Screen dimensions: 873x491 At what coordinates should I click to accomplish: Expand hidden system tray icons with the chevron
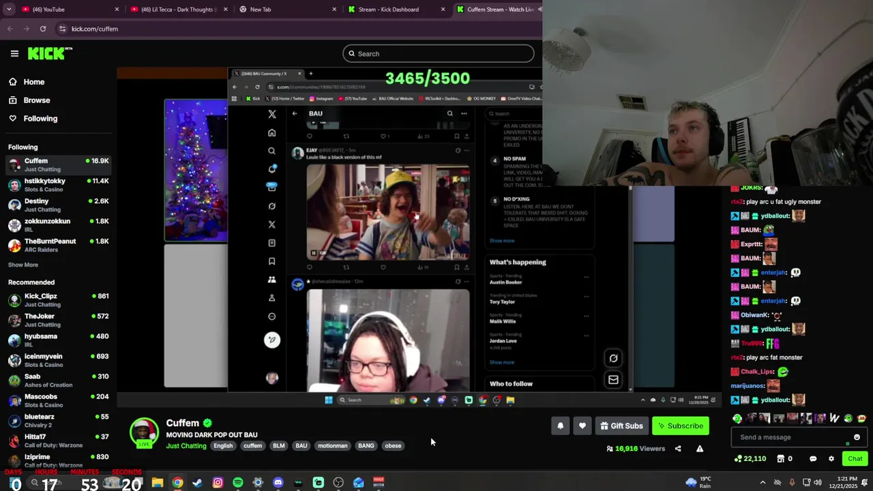763,483
